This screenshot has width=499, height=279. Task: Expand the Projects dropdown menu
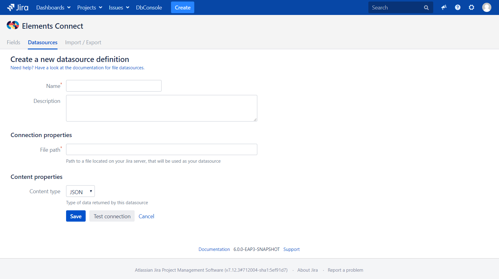[x=90, y=8]
